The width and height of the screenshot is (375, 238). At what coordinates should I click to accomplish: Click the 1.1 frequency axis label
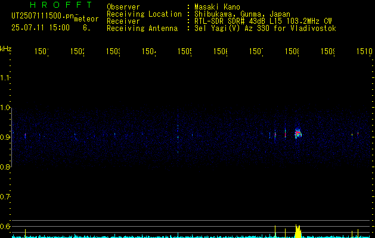5,77
